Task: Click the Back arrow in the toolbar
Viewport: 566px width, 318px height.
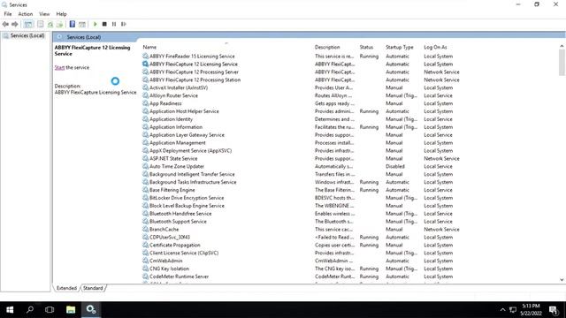Action: click(x=5, y=24)
